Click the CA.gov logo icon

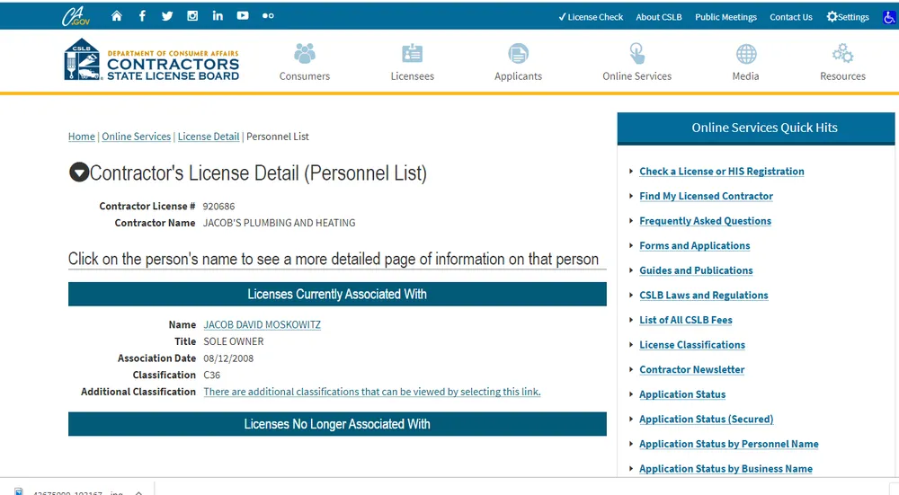76,16
